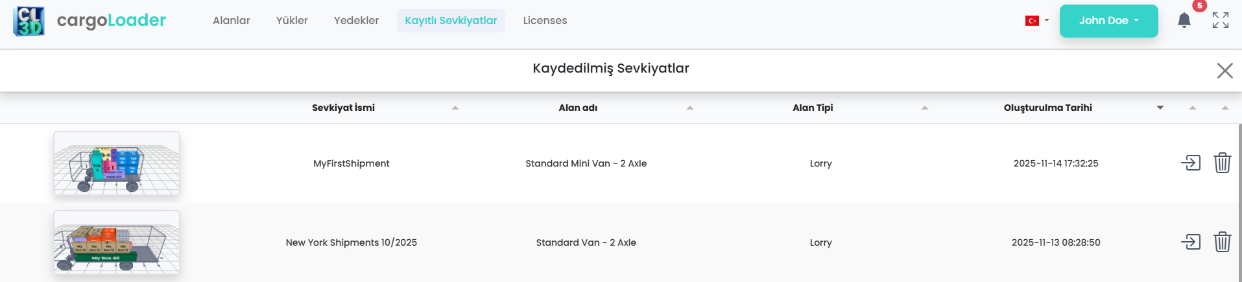Open the notifications bell
Image resolution: width=1242 pixels, height=282 pixels.
tap(1184, 20)
